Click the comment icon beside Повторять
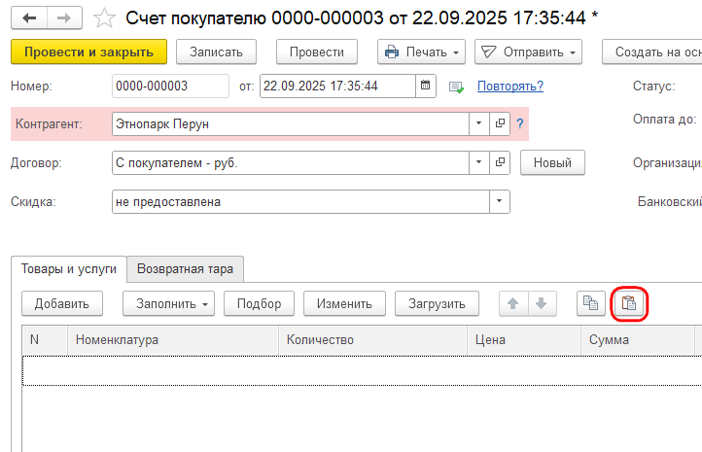Viewport: 702px width, 452px height. tap(456, 87)
